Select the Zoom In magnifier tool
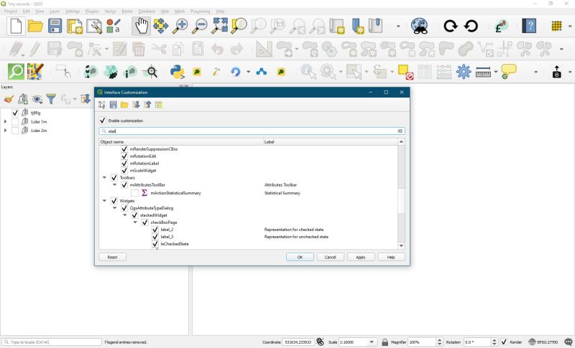The image size is (575, 348). click(180, 26)
